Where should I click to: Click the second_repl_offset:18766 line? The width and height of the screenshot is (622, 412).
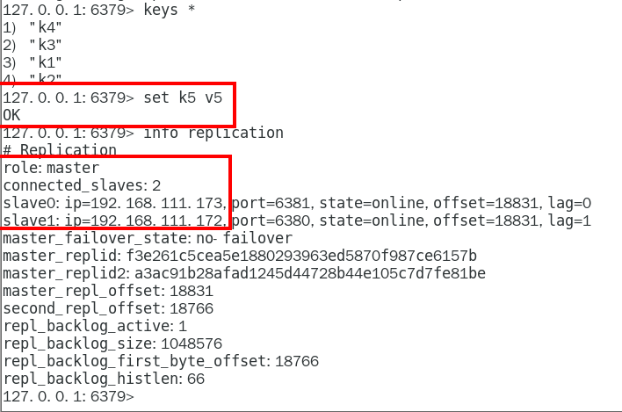[x=108, y=308]
